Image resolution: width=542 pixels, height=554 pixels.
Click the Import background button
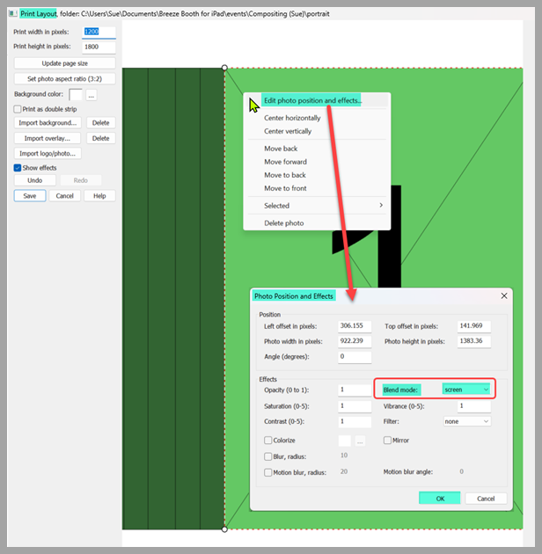tap(48, 122)
